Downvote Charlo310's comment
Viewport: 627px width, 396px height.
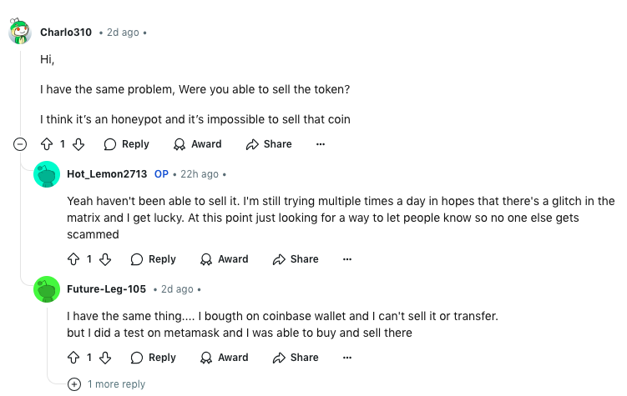point(78,144)
